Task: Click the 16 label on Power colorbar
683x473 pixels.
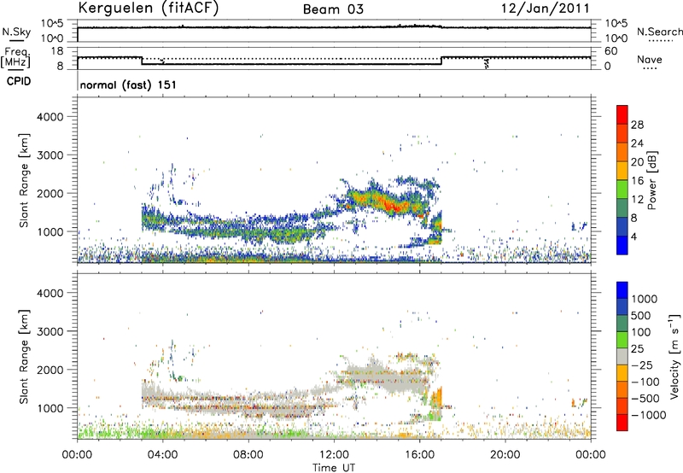Action: [x=637, y=181]
